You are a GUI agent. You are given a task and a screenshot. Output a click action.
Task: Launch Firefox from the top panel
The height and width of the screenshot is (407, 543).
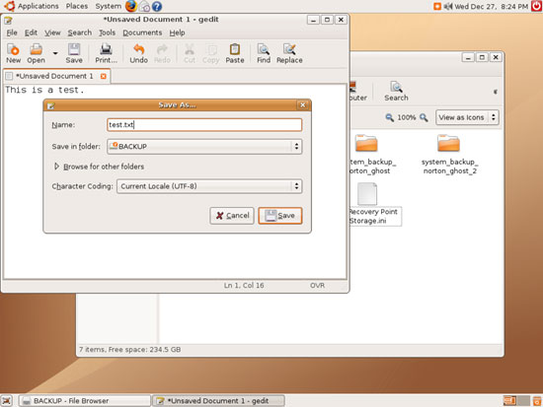(x=131, y=6)
